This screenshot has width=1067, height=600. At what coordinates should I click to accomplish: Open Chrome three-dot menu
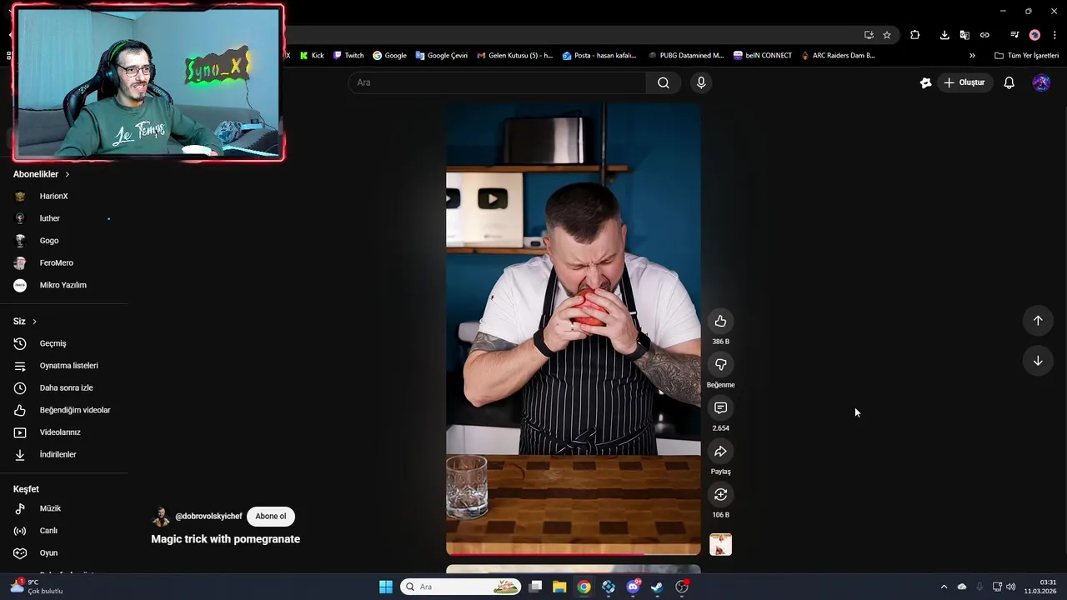[x=1055, y=35]
